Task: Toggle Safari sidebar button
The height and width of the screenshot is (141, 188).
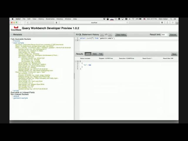Action: tap(28, 23)
